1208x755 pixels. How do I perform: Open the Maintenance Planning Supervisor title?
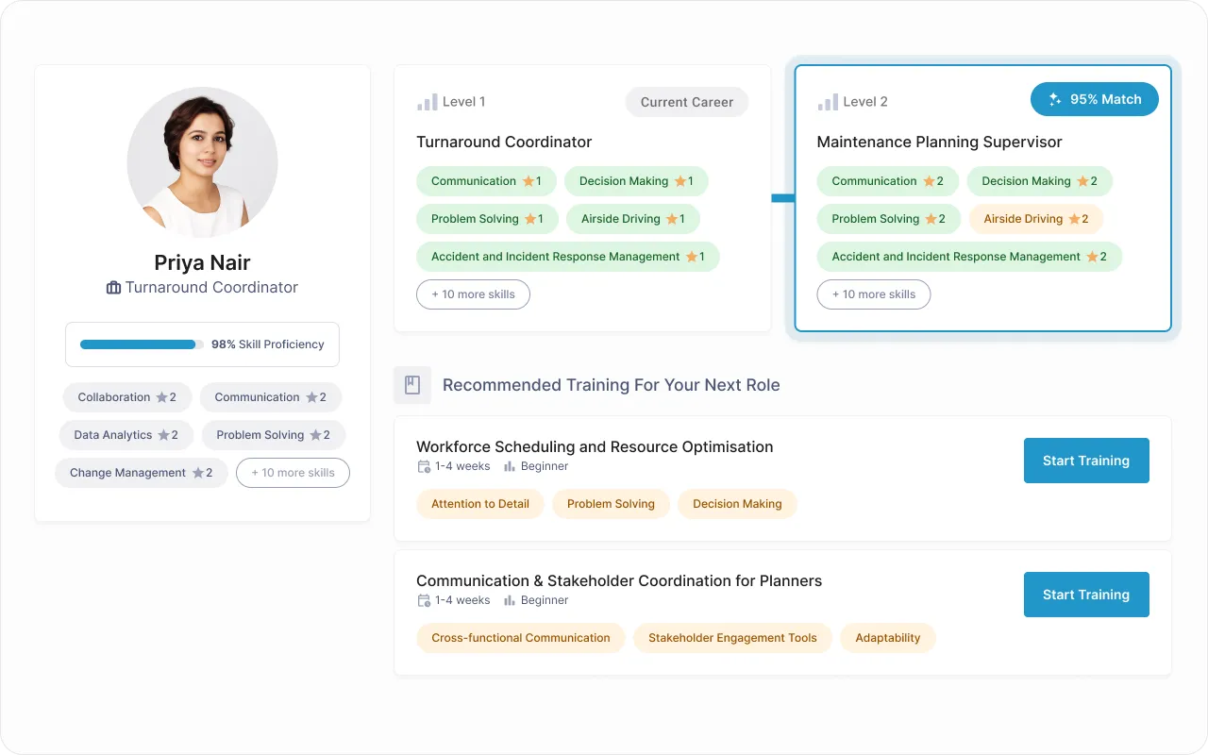point(938,143)
